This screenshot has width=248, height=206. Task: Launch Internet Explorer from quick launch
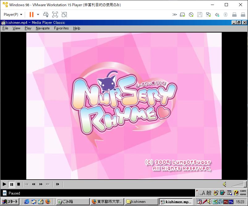27,202
